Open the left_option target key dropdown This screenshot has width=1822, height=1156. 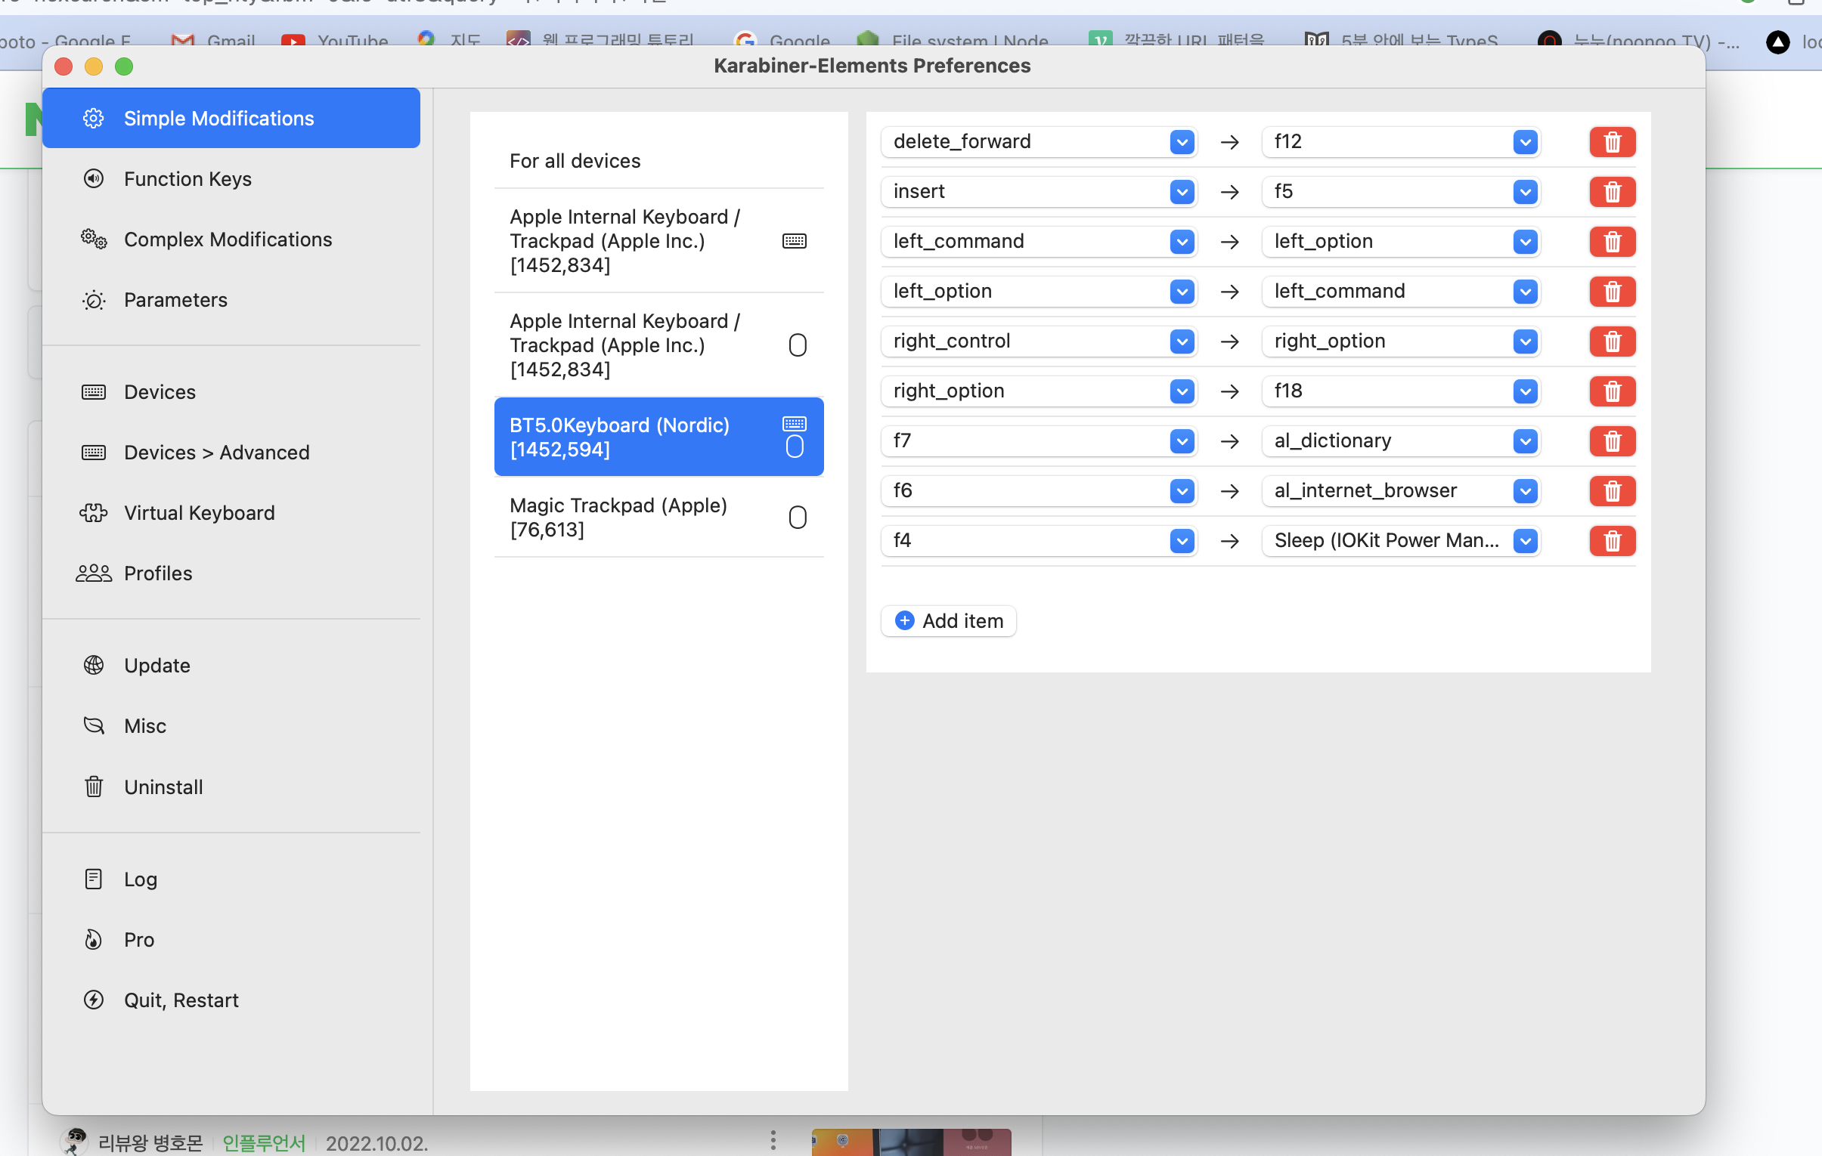click(1401, 241)
